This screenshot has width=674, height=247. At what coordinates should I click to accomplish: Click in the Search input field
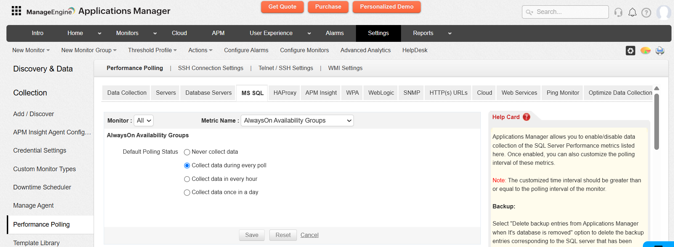click(x=569, y=12)
